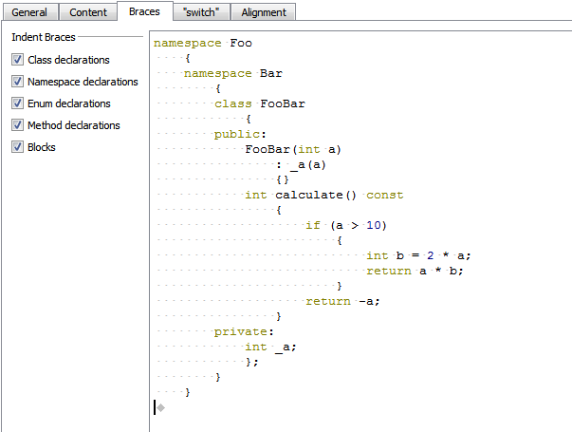Click 'FooBar(int a)' constructor line
Screen dimensions: 572x432
pyautogui.click(x=293, y=149)
